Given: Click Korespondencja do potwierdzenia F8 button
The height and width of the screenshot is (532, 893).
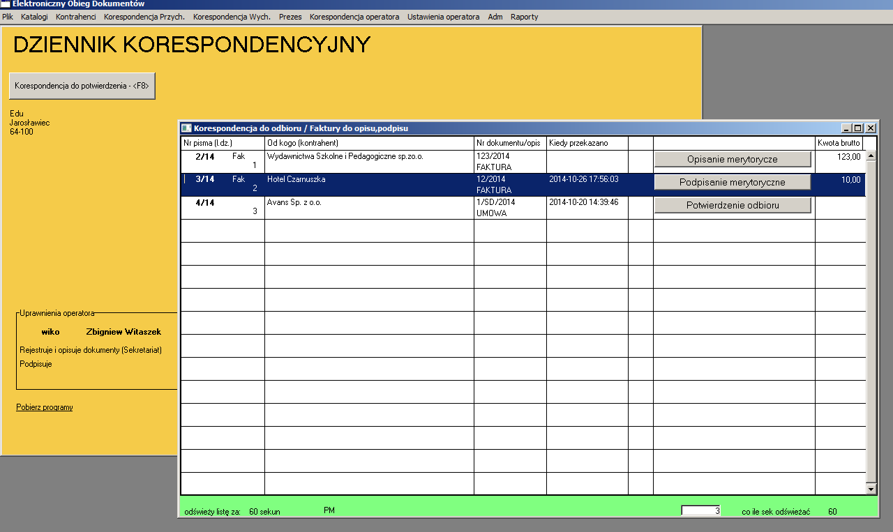Looking at the screenshot, I should point(82,86).
